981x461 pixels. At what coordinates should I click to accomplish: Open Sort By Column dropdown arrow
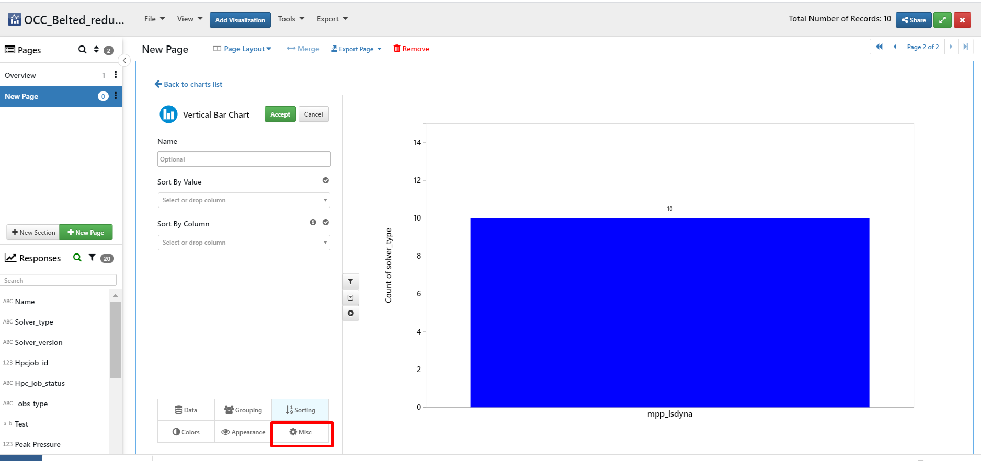click(x=325, y=243)
